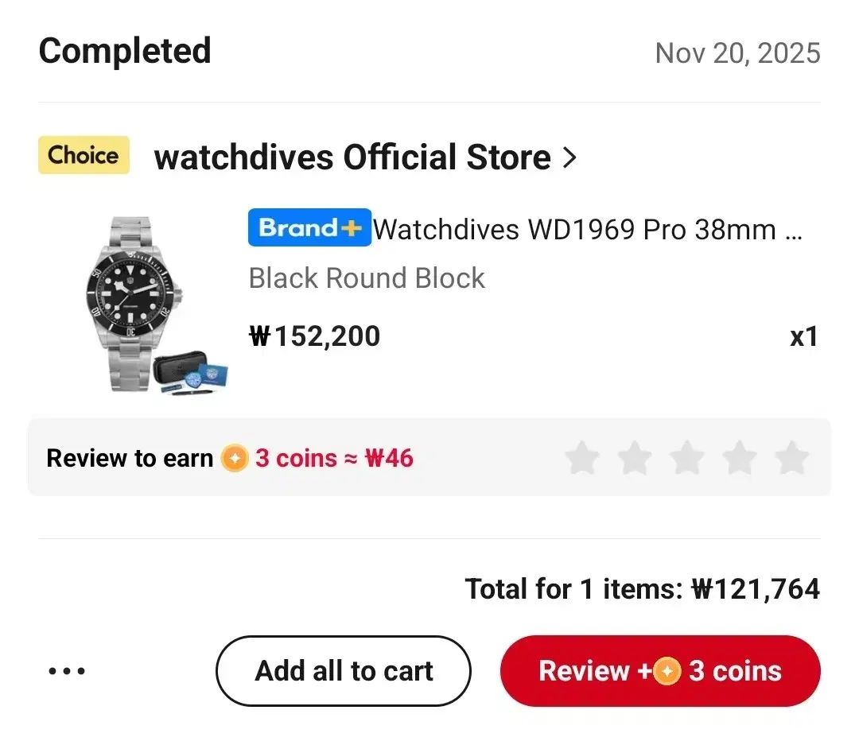Select the first star to rate the watch

point(583,458)
